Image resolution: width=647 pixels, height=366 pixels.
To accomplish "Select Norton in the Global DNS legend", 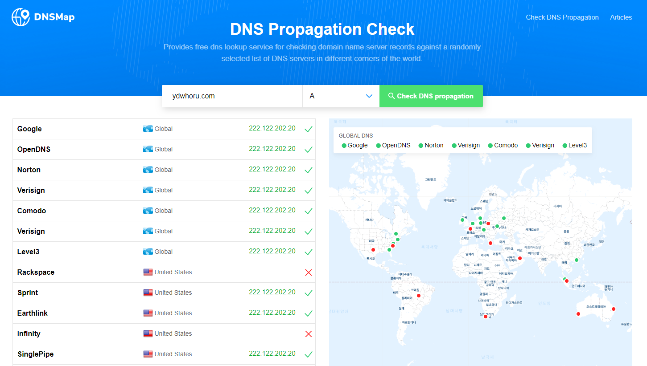I will click(431, 145).
